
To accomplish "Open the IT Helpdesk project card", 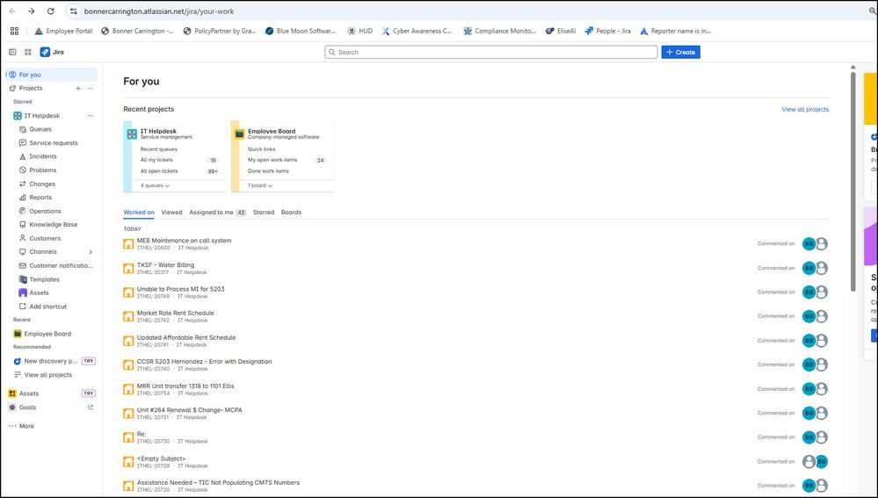I will click(x=175, y=156).
